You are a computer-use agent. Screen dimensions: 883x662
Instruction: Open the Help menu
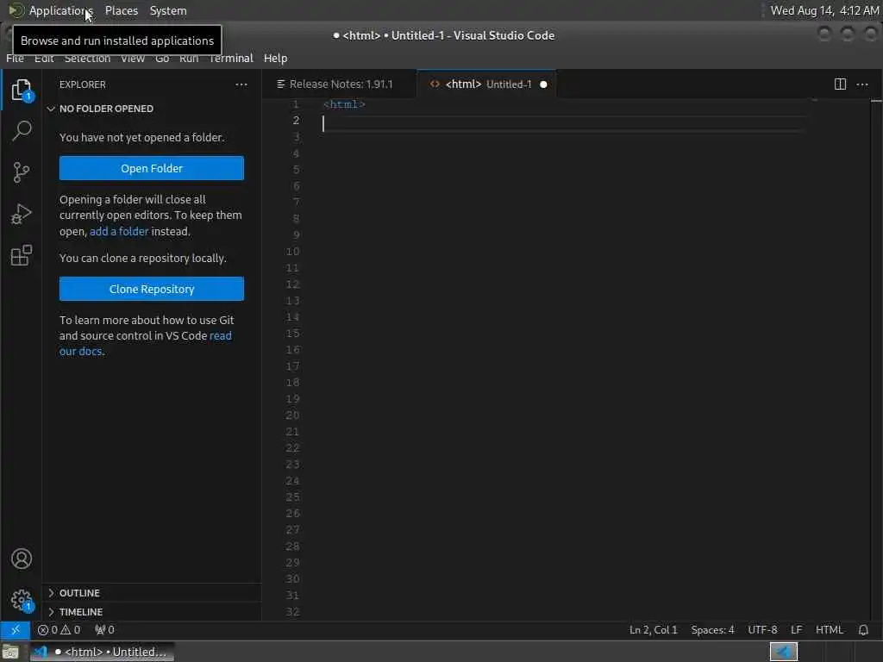click(x=275, y=59)
